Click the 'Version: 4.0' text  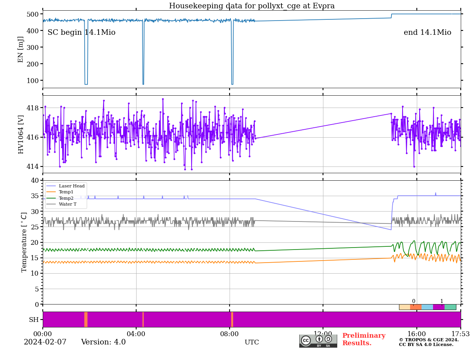(x=103, y=342)
